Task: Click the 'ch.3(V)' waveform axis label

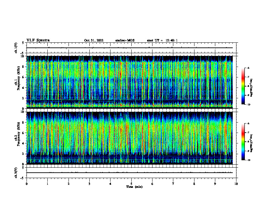Action: [16, 173]
